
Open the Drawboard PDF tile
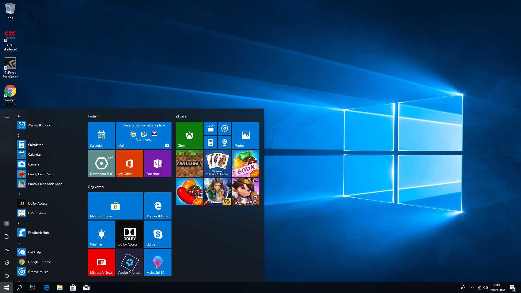click(x=101, y=164)
